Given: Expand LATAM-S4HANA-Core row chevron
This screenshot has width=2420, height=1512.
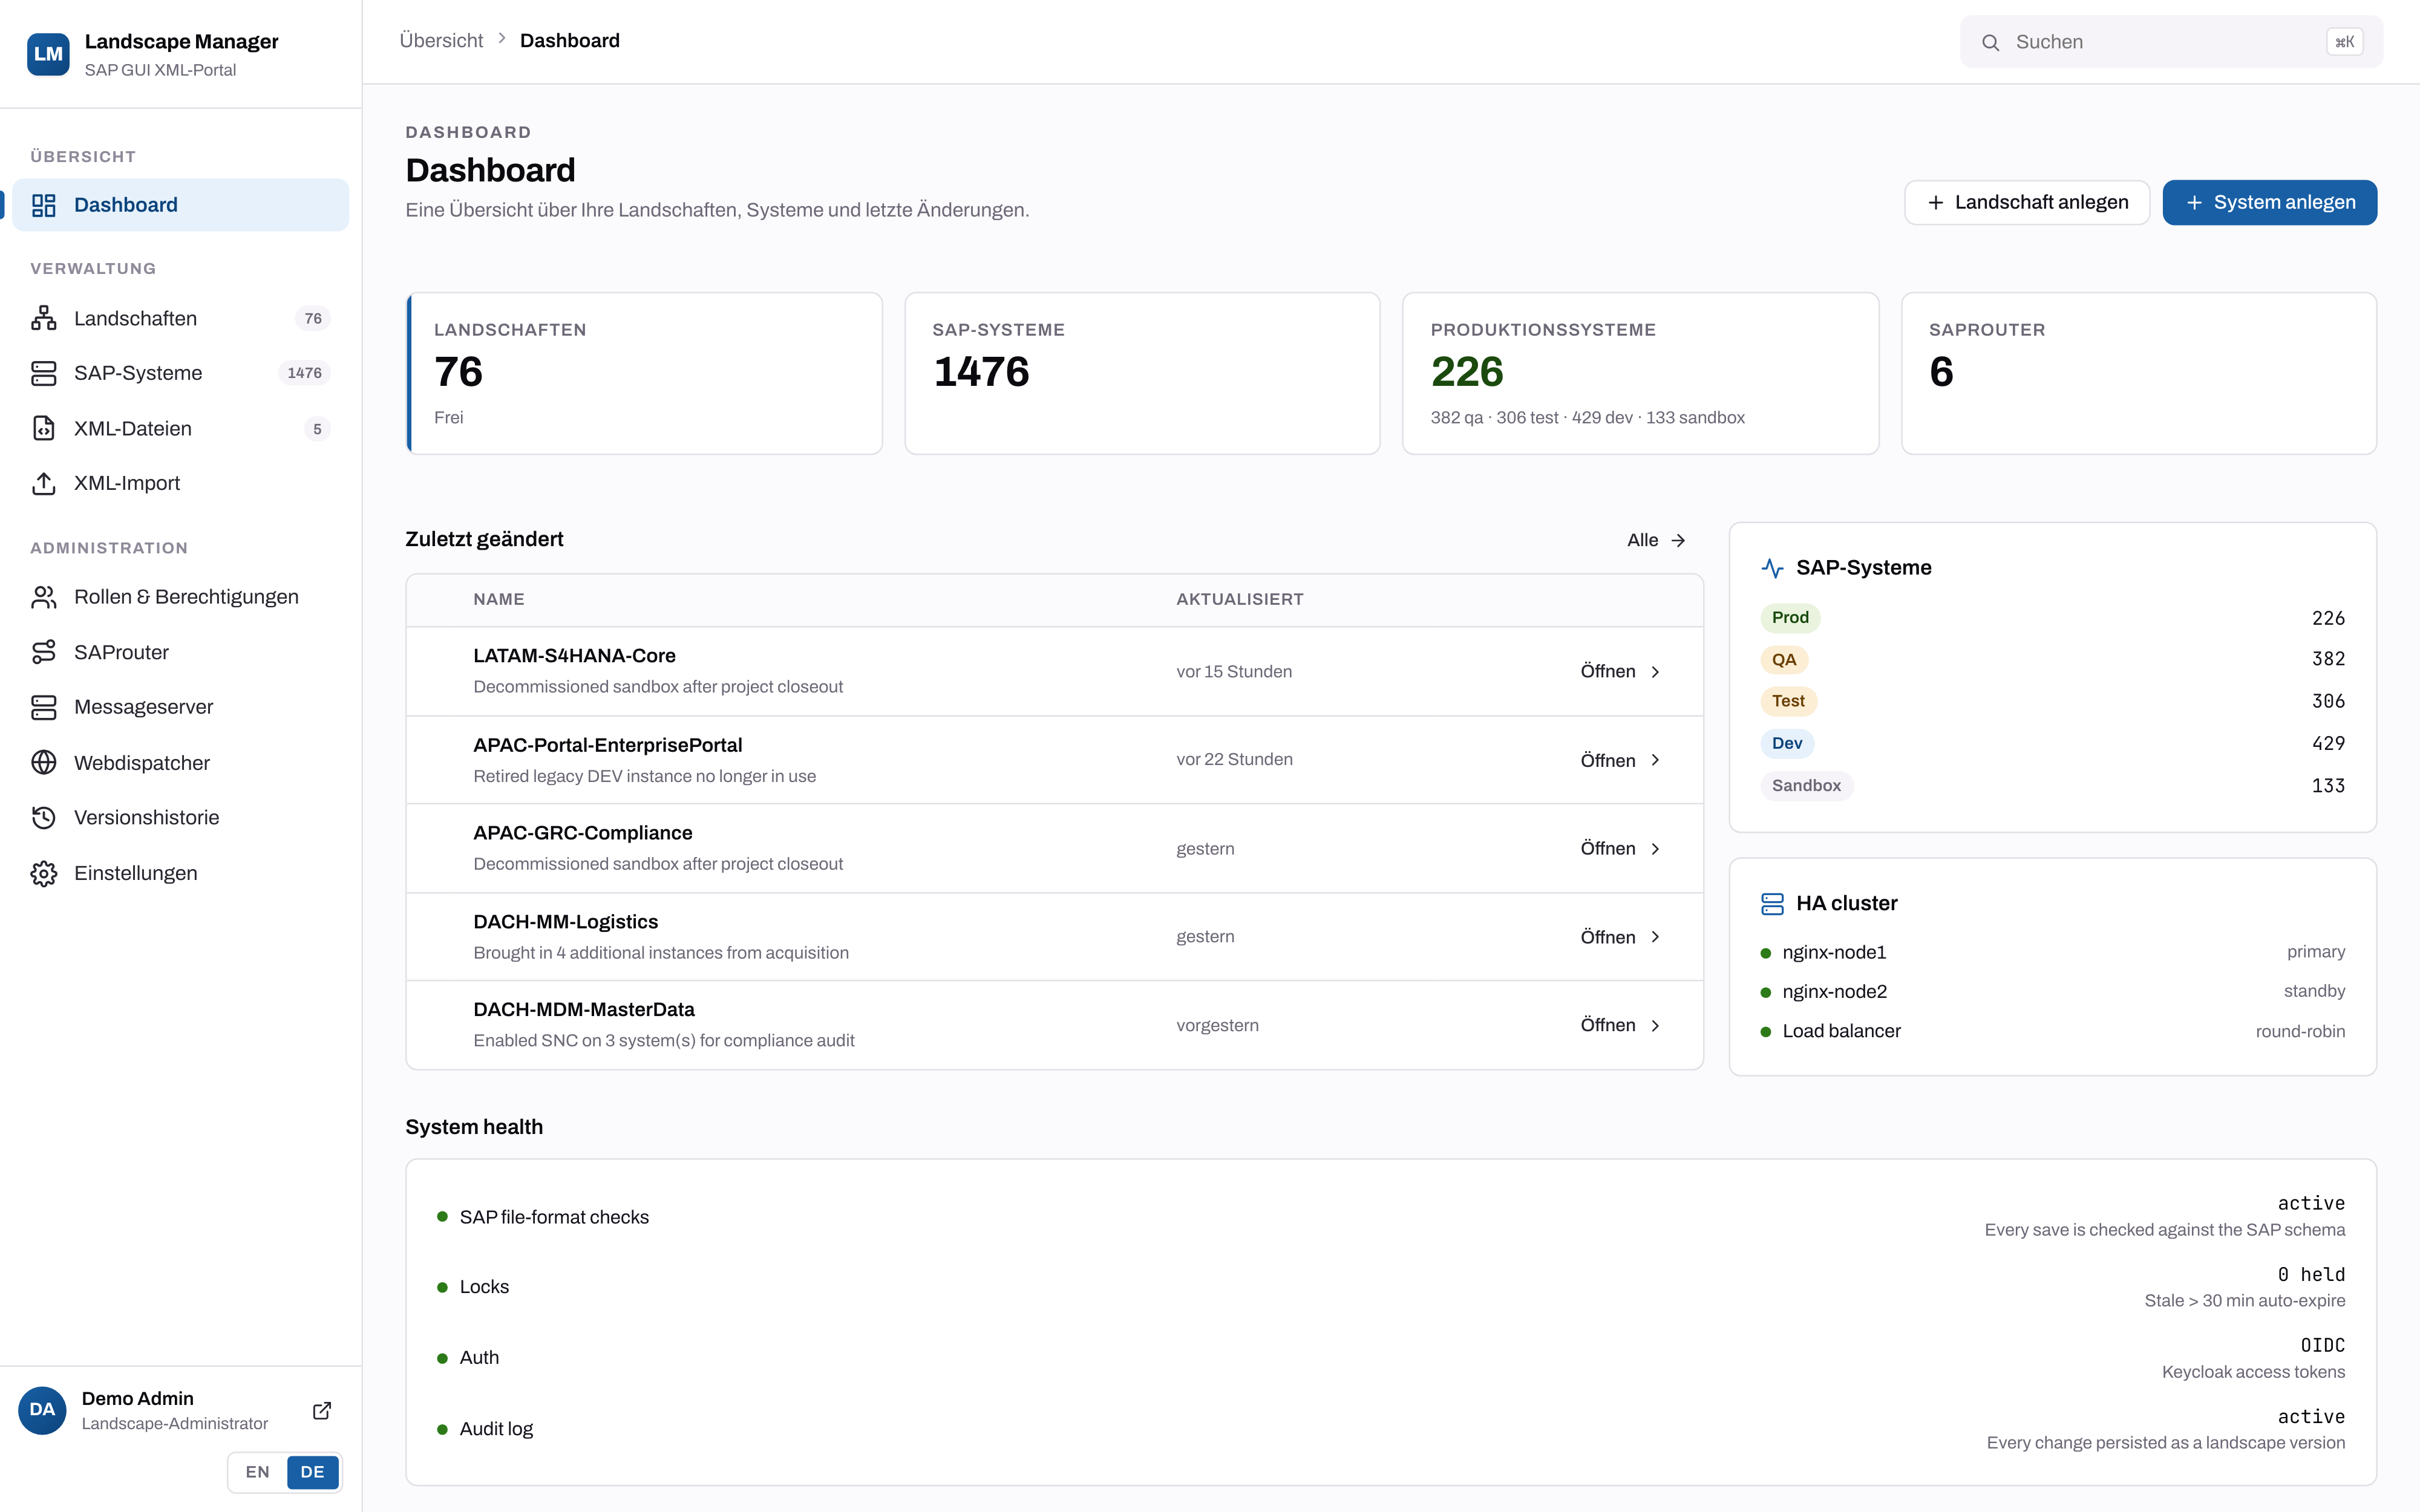Looking at the screenshot, I should [1655, 672].
